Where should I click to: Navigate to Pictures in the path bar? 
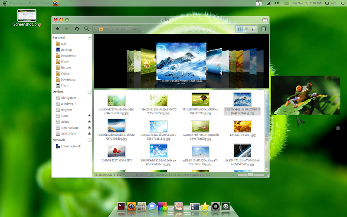120,29
